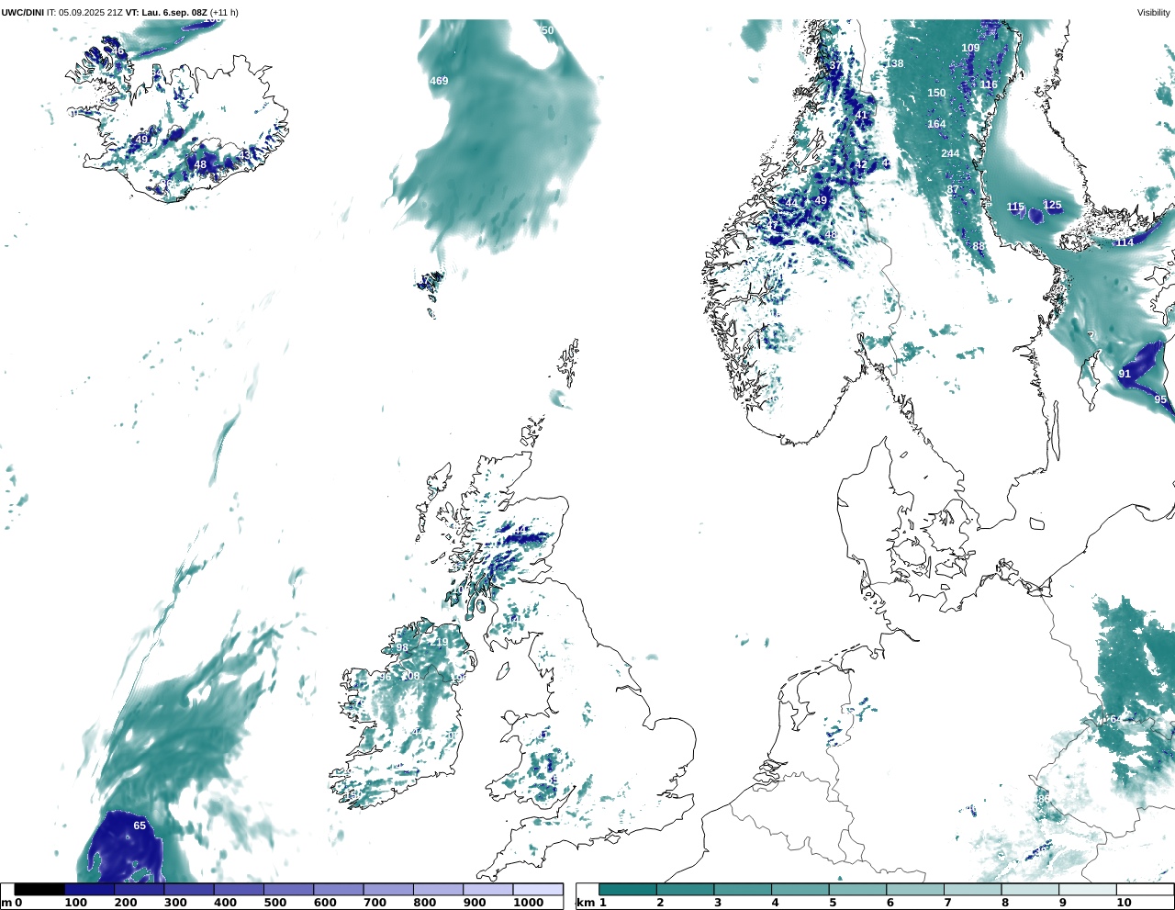The width and height of the screenshot is (1175, 910).
Task: Click the '(+11 h)' forecast offset text
Action: tap(225, 13)
